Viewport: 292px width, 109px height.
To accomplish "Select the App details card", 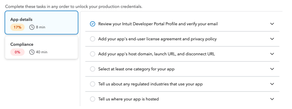I will pyautogui.click(x=41, y=23).
